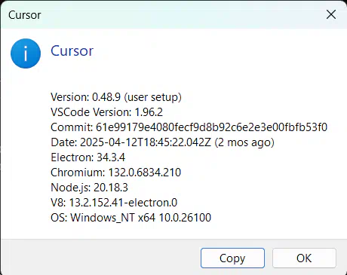Click the VSCode Version 1.96.2 line

pos(106,112)
